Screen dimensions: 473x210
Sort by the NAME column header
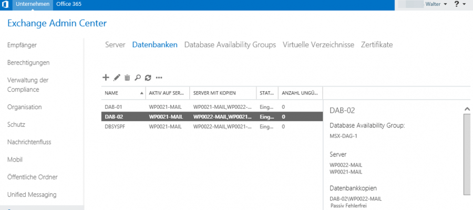(x=124, y=93)
